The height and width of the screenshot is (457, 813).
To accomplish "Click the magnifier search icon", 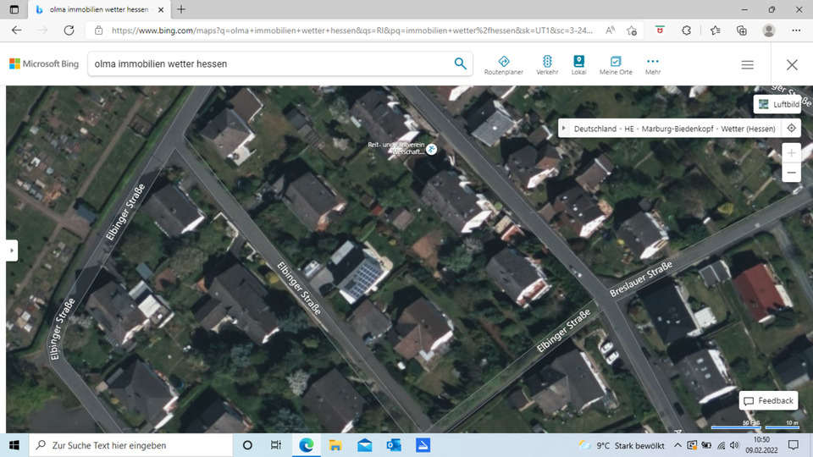I will (x=460, y=63).
